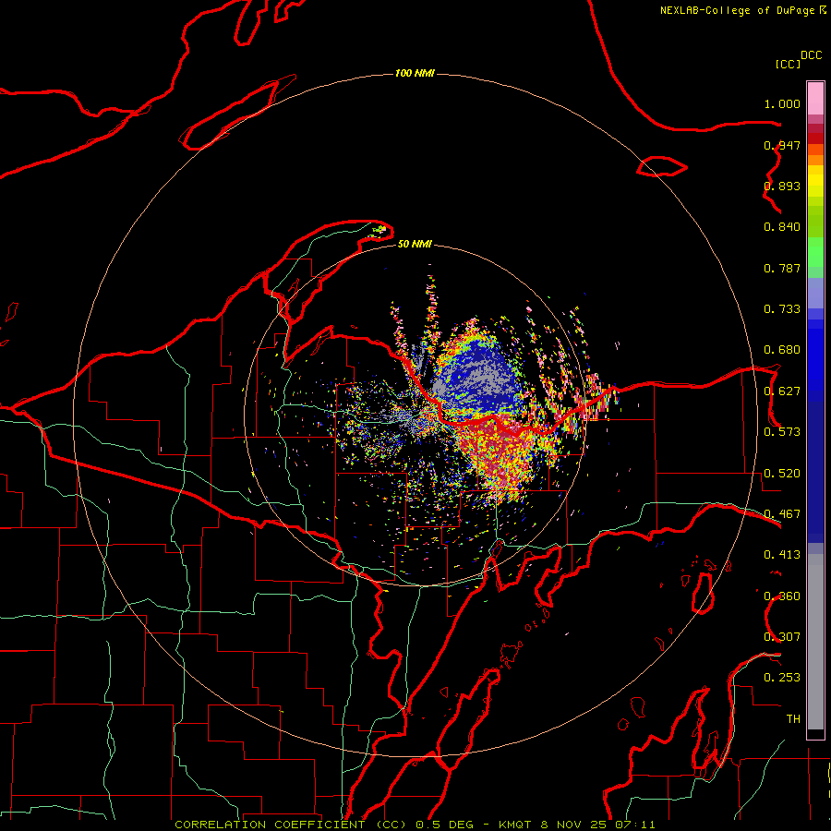Screen dimensions: 831x831
Task: Click the 0.627 legend value
Action: (x=782, y=391)
